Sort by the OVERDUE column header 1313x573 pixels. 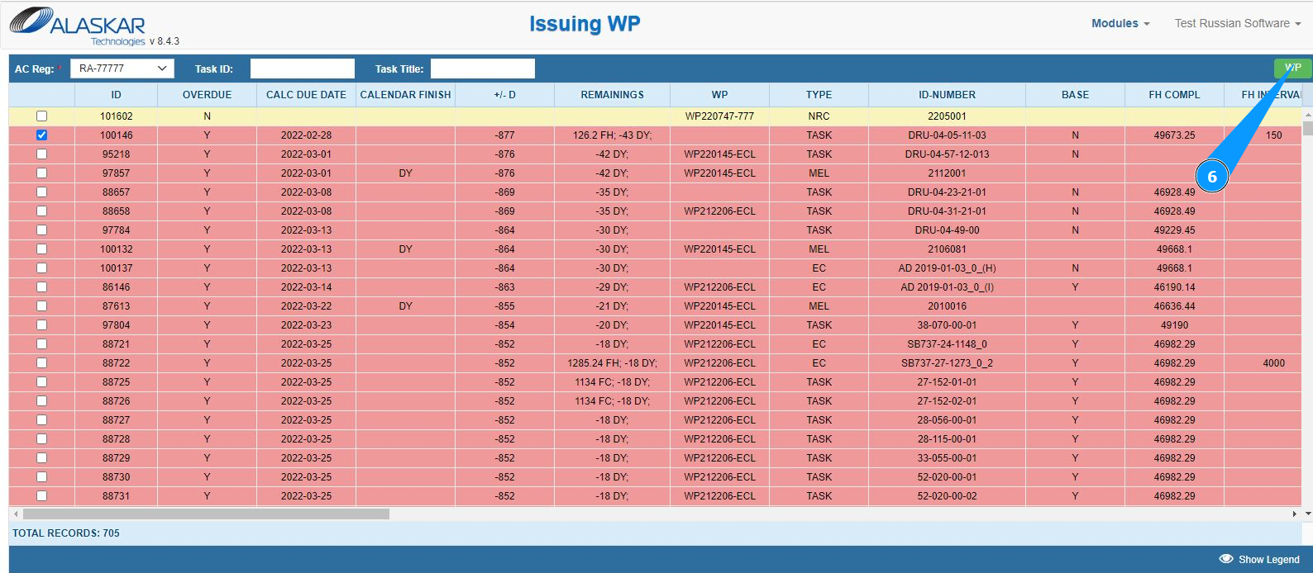point(208,95)
